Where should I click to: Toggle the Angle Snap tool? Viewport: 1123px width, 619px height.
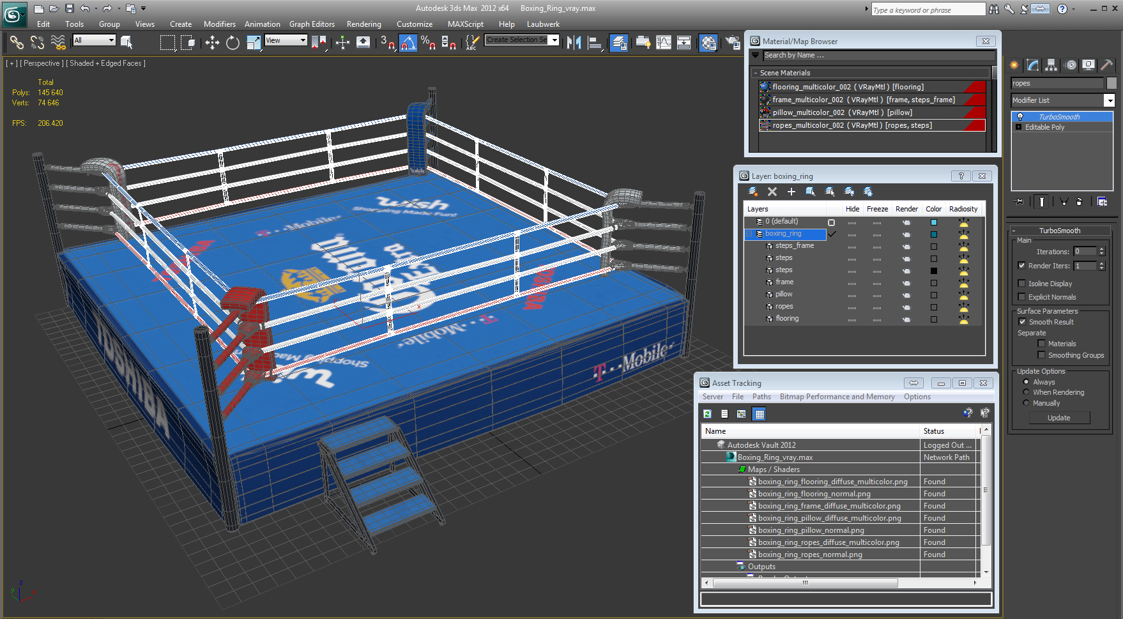tap(408, 43)
